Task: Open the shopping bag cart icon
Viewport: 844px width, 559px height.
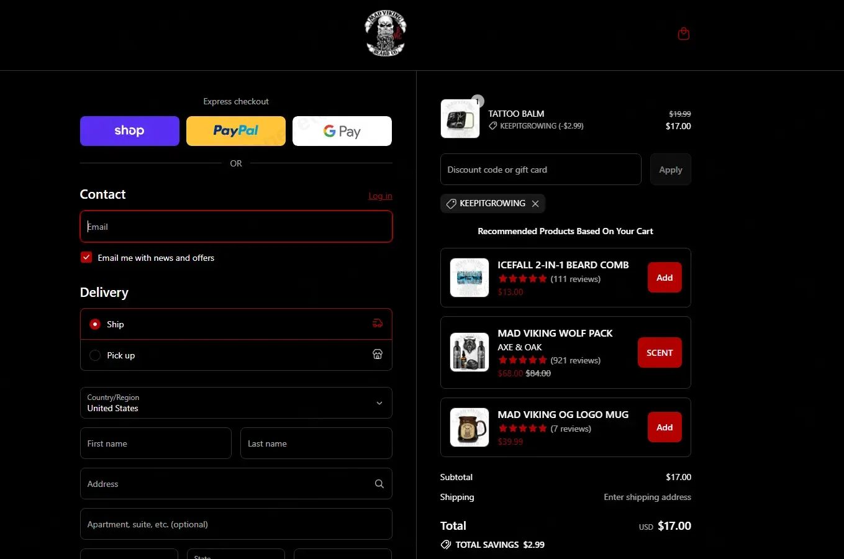Action: tap(683, 34)
